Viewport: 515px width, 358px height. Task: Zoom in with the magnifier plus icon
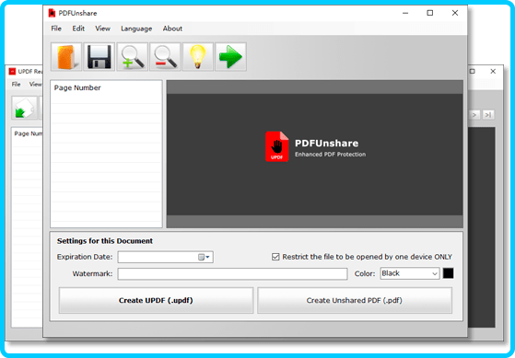tap(132, 57)
